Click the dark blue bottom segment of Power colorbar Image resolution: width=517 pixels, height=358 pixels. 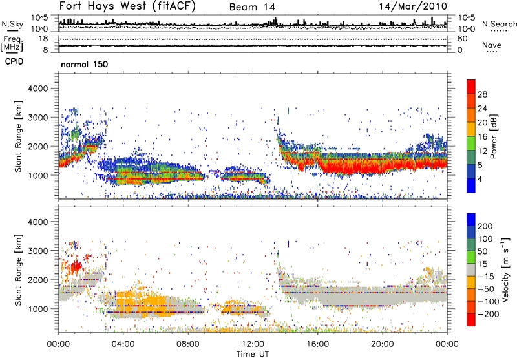[471, 185]
